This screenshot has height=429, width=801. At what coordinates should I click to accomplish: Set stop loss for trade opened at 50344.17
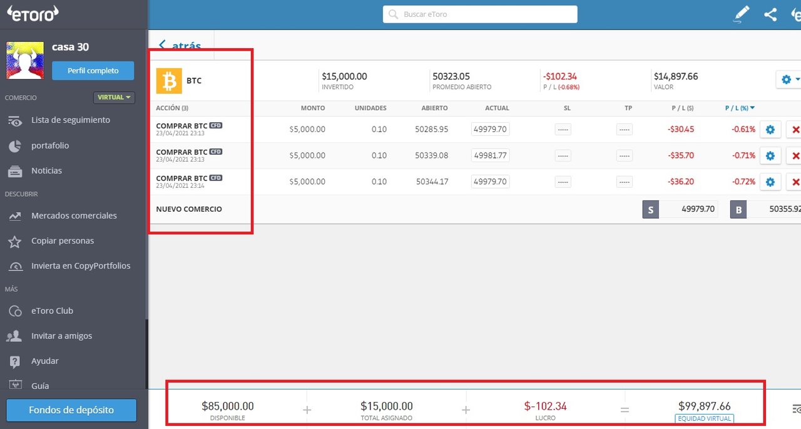pyautogui.click(x=563, y=182)
